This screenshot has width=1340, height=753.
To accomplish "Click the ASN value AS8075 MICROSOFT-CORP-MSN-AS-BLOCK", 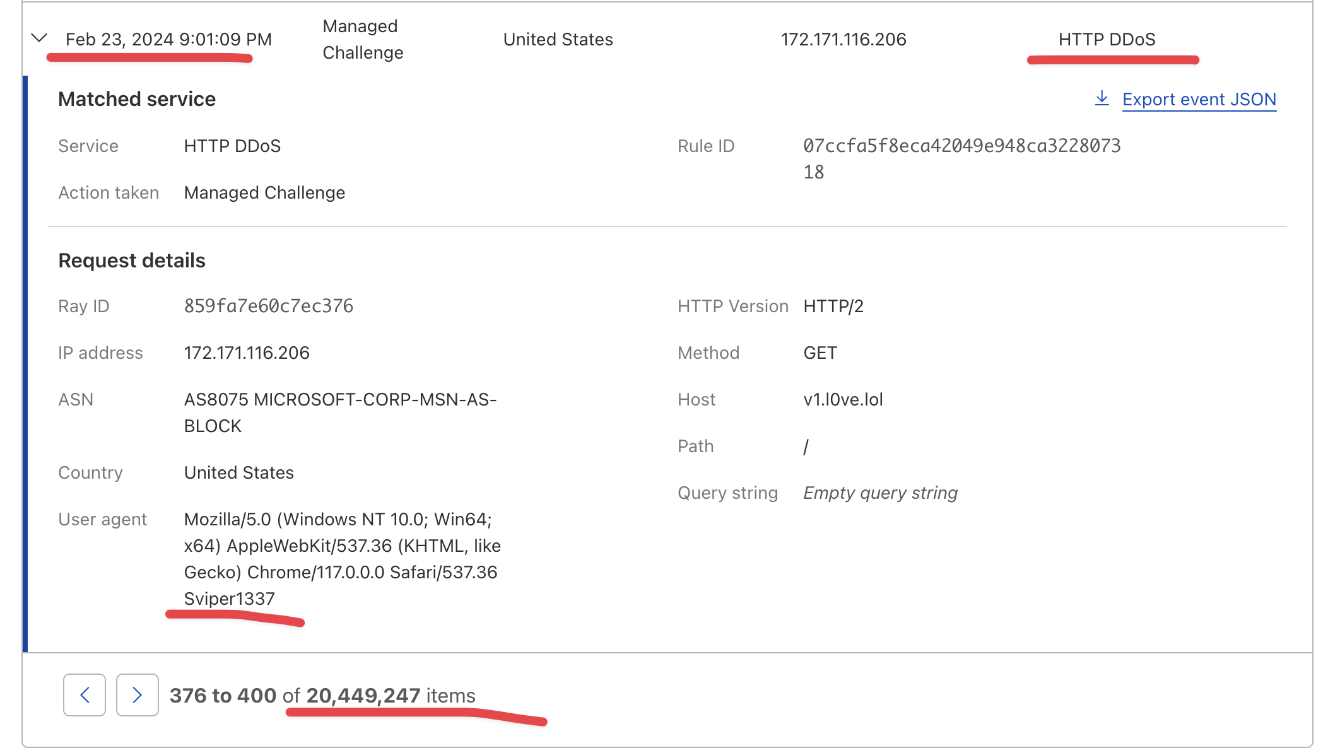I will point(339,399).
